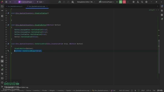Open more run actions (three dots)
164x92 pixels.
coord(128,2)
